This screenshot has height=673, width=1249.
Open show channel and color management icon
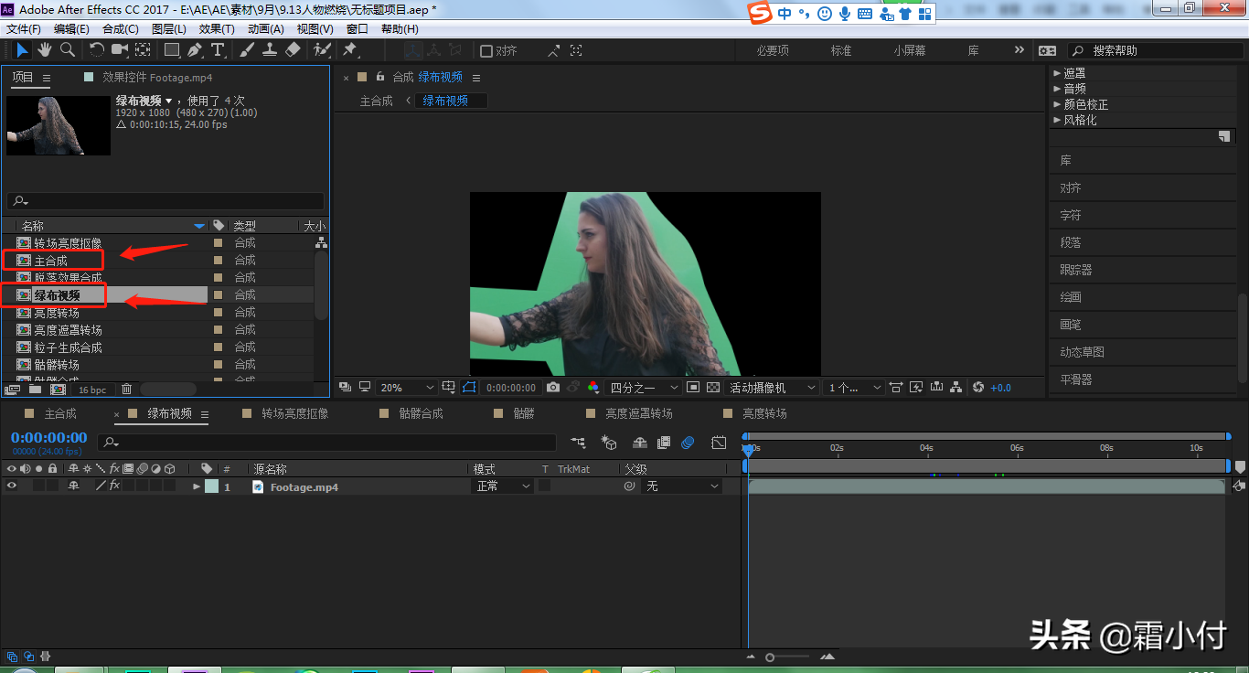593,388
